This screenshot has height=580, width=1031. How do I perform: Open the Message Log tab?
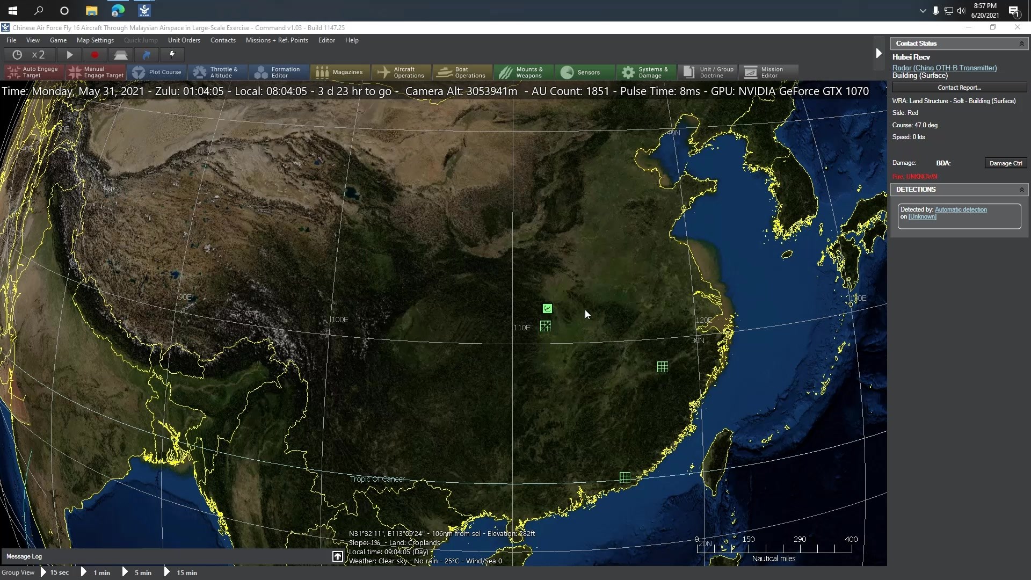coord(24,556)
